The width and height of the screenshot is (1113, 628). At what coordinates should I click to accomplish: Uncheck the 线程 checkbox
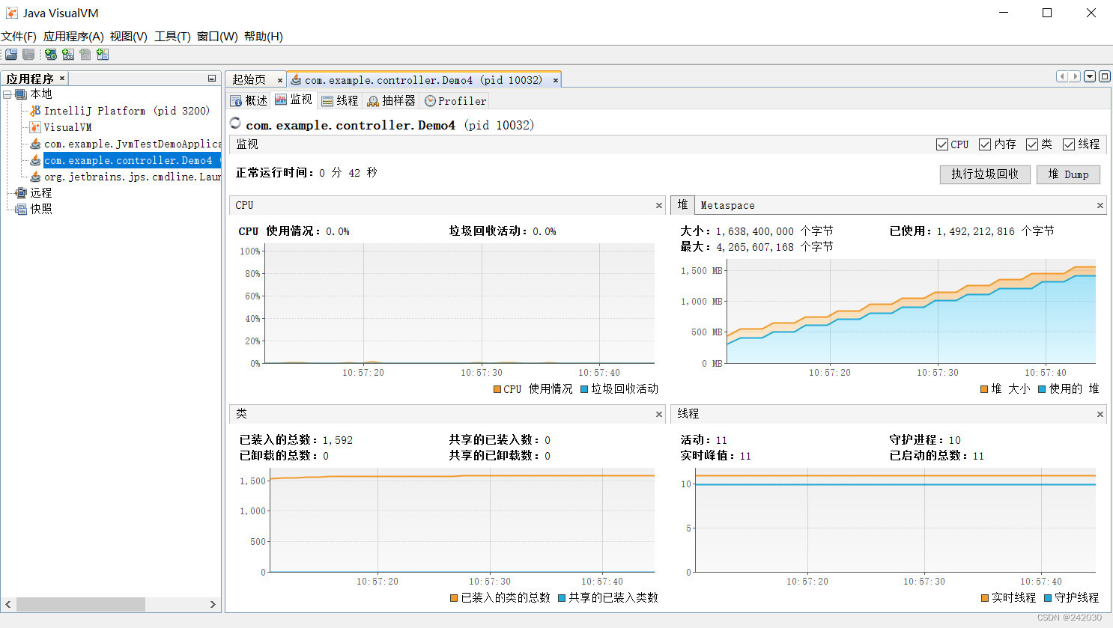1069,144
